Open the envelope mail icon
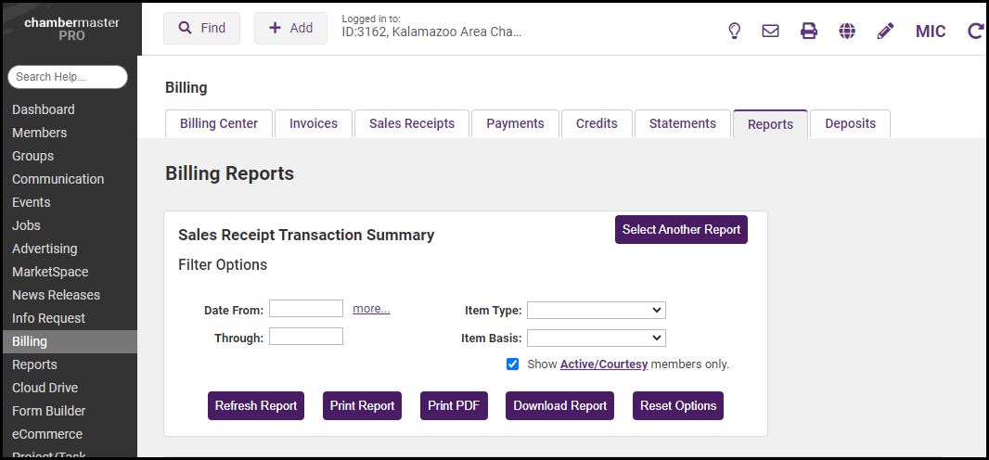 [770, 31]
